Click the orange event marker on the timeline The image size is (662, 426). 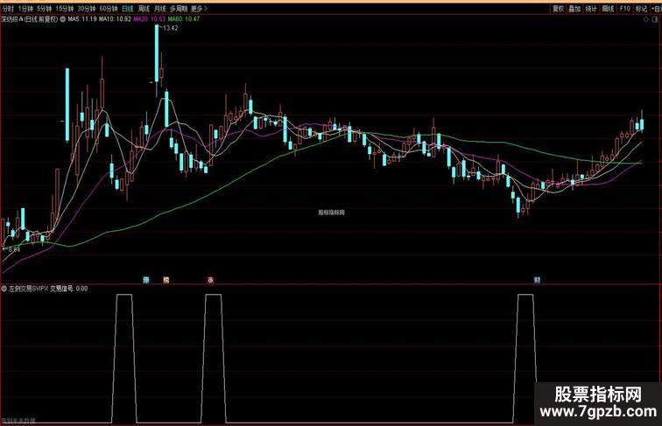point(166,280)
